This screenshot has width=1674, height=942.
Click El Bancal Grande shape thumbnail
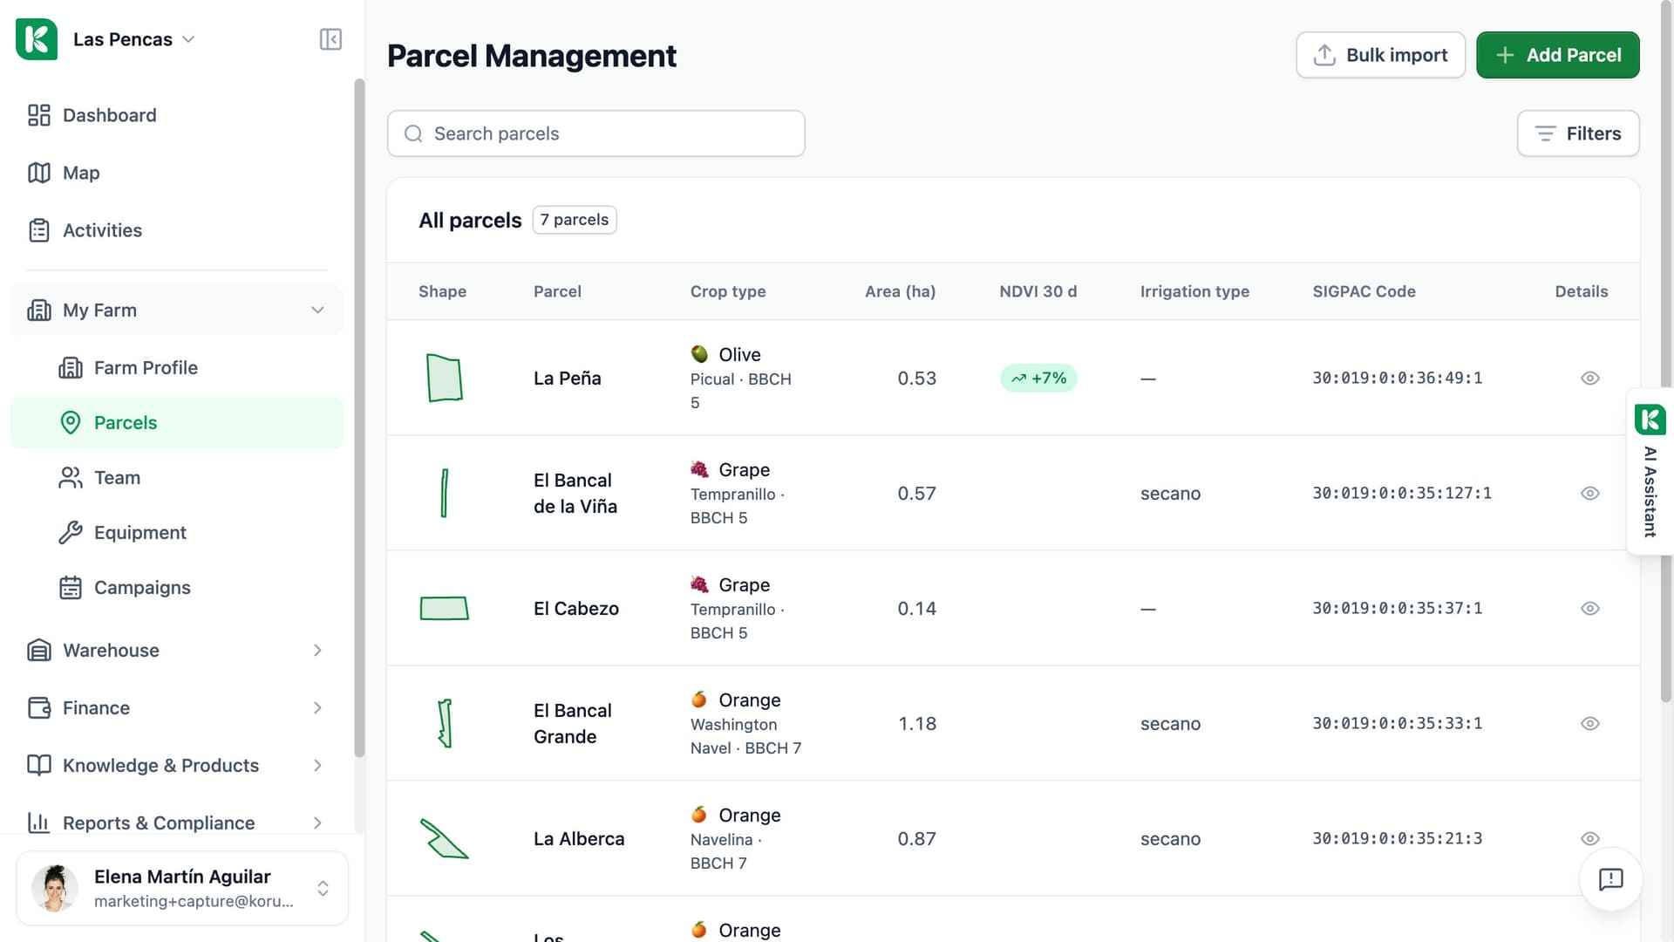[x=445, y=723]
